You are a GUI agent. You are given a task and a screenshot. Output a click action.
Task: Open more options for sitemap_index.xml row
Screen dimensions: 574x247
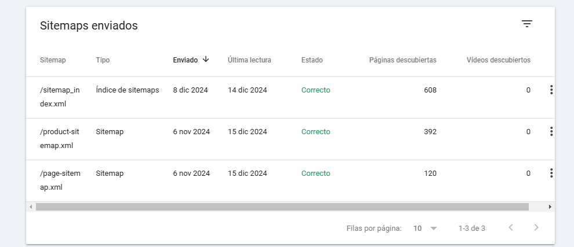tap(551, 90)
